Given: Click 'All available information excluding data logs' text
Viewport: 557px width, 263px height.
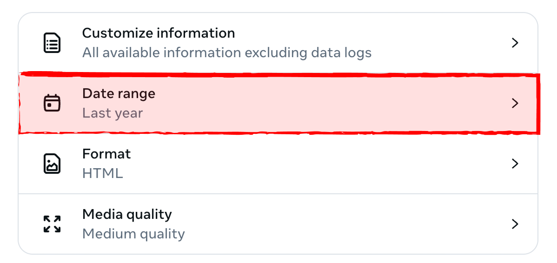Looking at the screenshot, I should (x=227, y=53).
